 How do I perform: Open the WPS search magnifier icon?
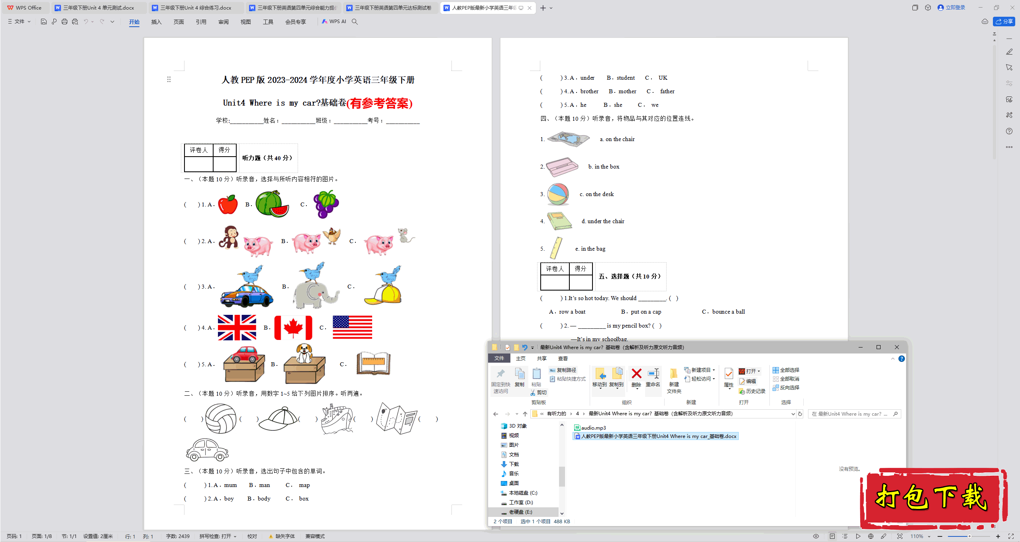pos(355,22)
